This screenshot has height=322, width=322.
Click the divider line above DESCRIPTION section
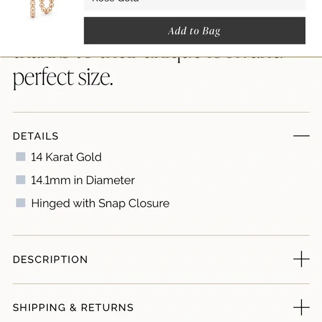(x=161, y=235)
